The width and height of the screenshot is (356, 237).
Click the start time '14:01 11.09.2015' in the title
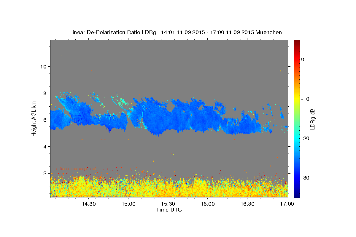(182, 32)
